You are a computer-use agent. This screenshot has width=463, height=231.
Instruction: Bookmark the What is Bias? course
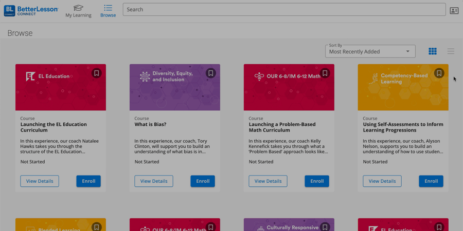pyautogui.click(x=210, y=73)
